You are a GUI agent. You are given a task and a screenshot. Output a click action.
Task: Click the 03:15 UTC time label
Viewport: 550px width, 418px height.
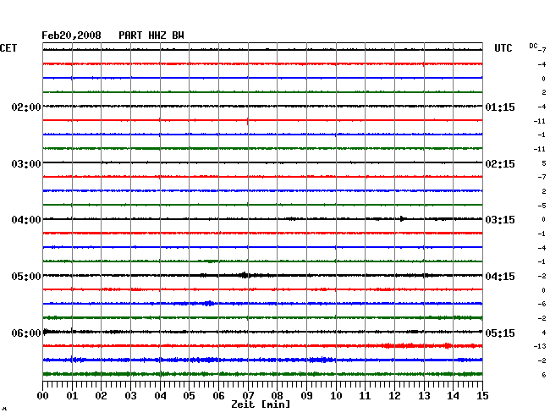coord(498,220)
